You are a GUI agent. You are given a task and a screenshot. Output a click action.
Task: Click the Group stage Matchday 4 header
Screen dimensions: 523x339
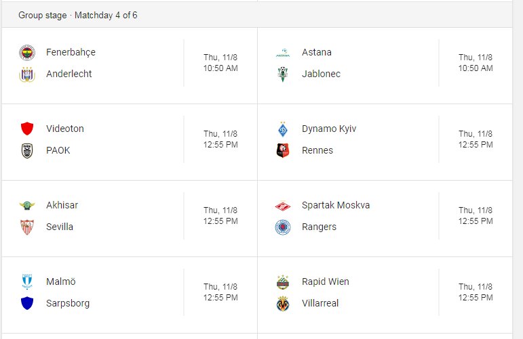pyautogui.click(x=78, y=16)
